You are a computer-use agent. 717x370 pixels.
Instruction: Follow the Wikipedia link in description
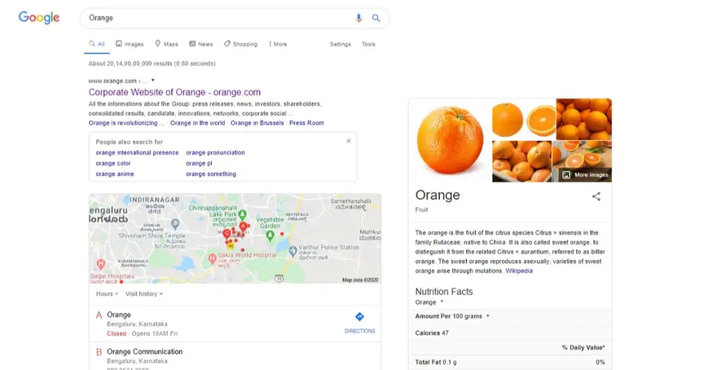519,271
